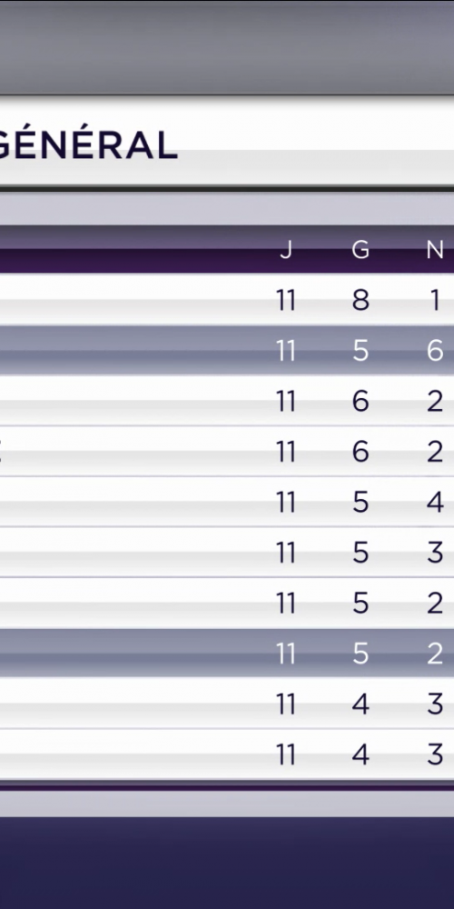The width and height of the screenshot is (454, 909).
Task: Select the J column header
Action: [286, 251]
